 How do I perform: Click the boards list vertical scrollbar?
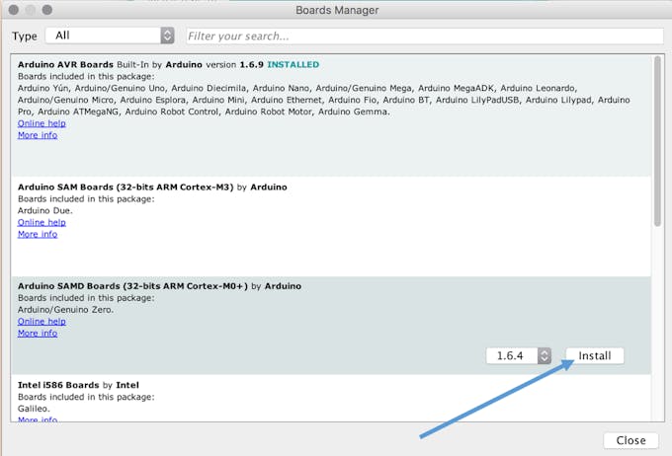[657, 141]
